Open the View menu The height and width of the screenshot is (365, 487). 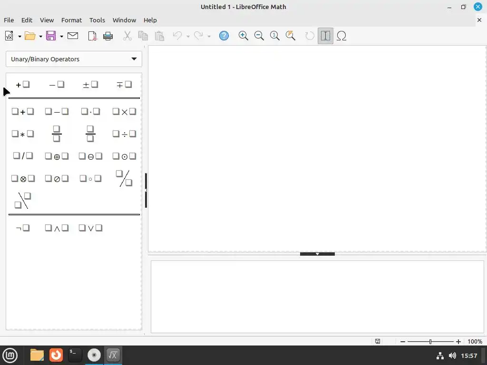[47, 20]
